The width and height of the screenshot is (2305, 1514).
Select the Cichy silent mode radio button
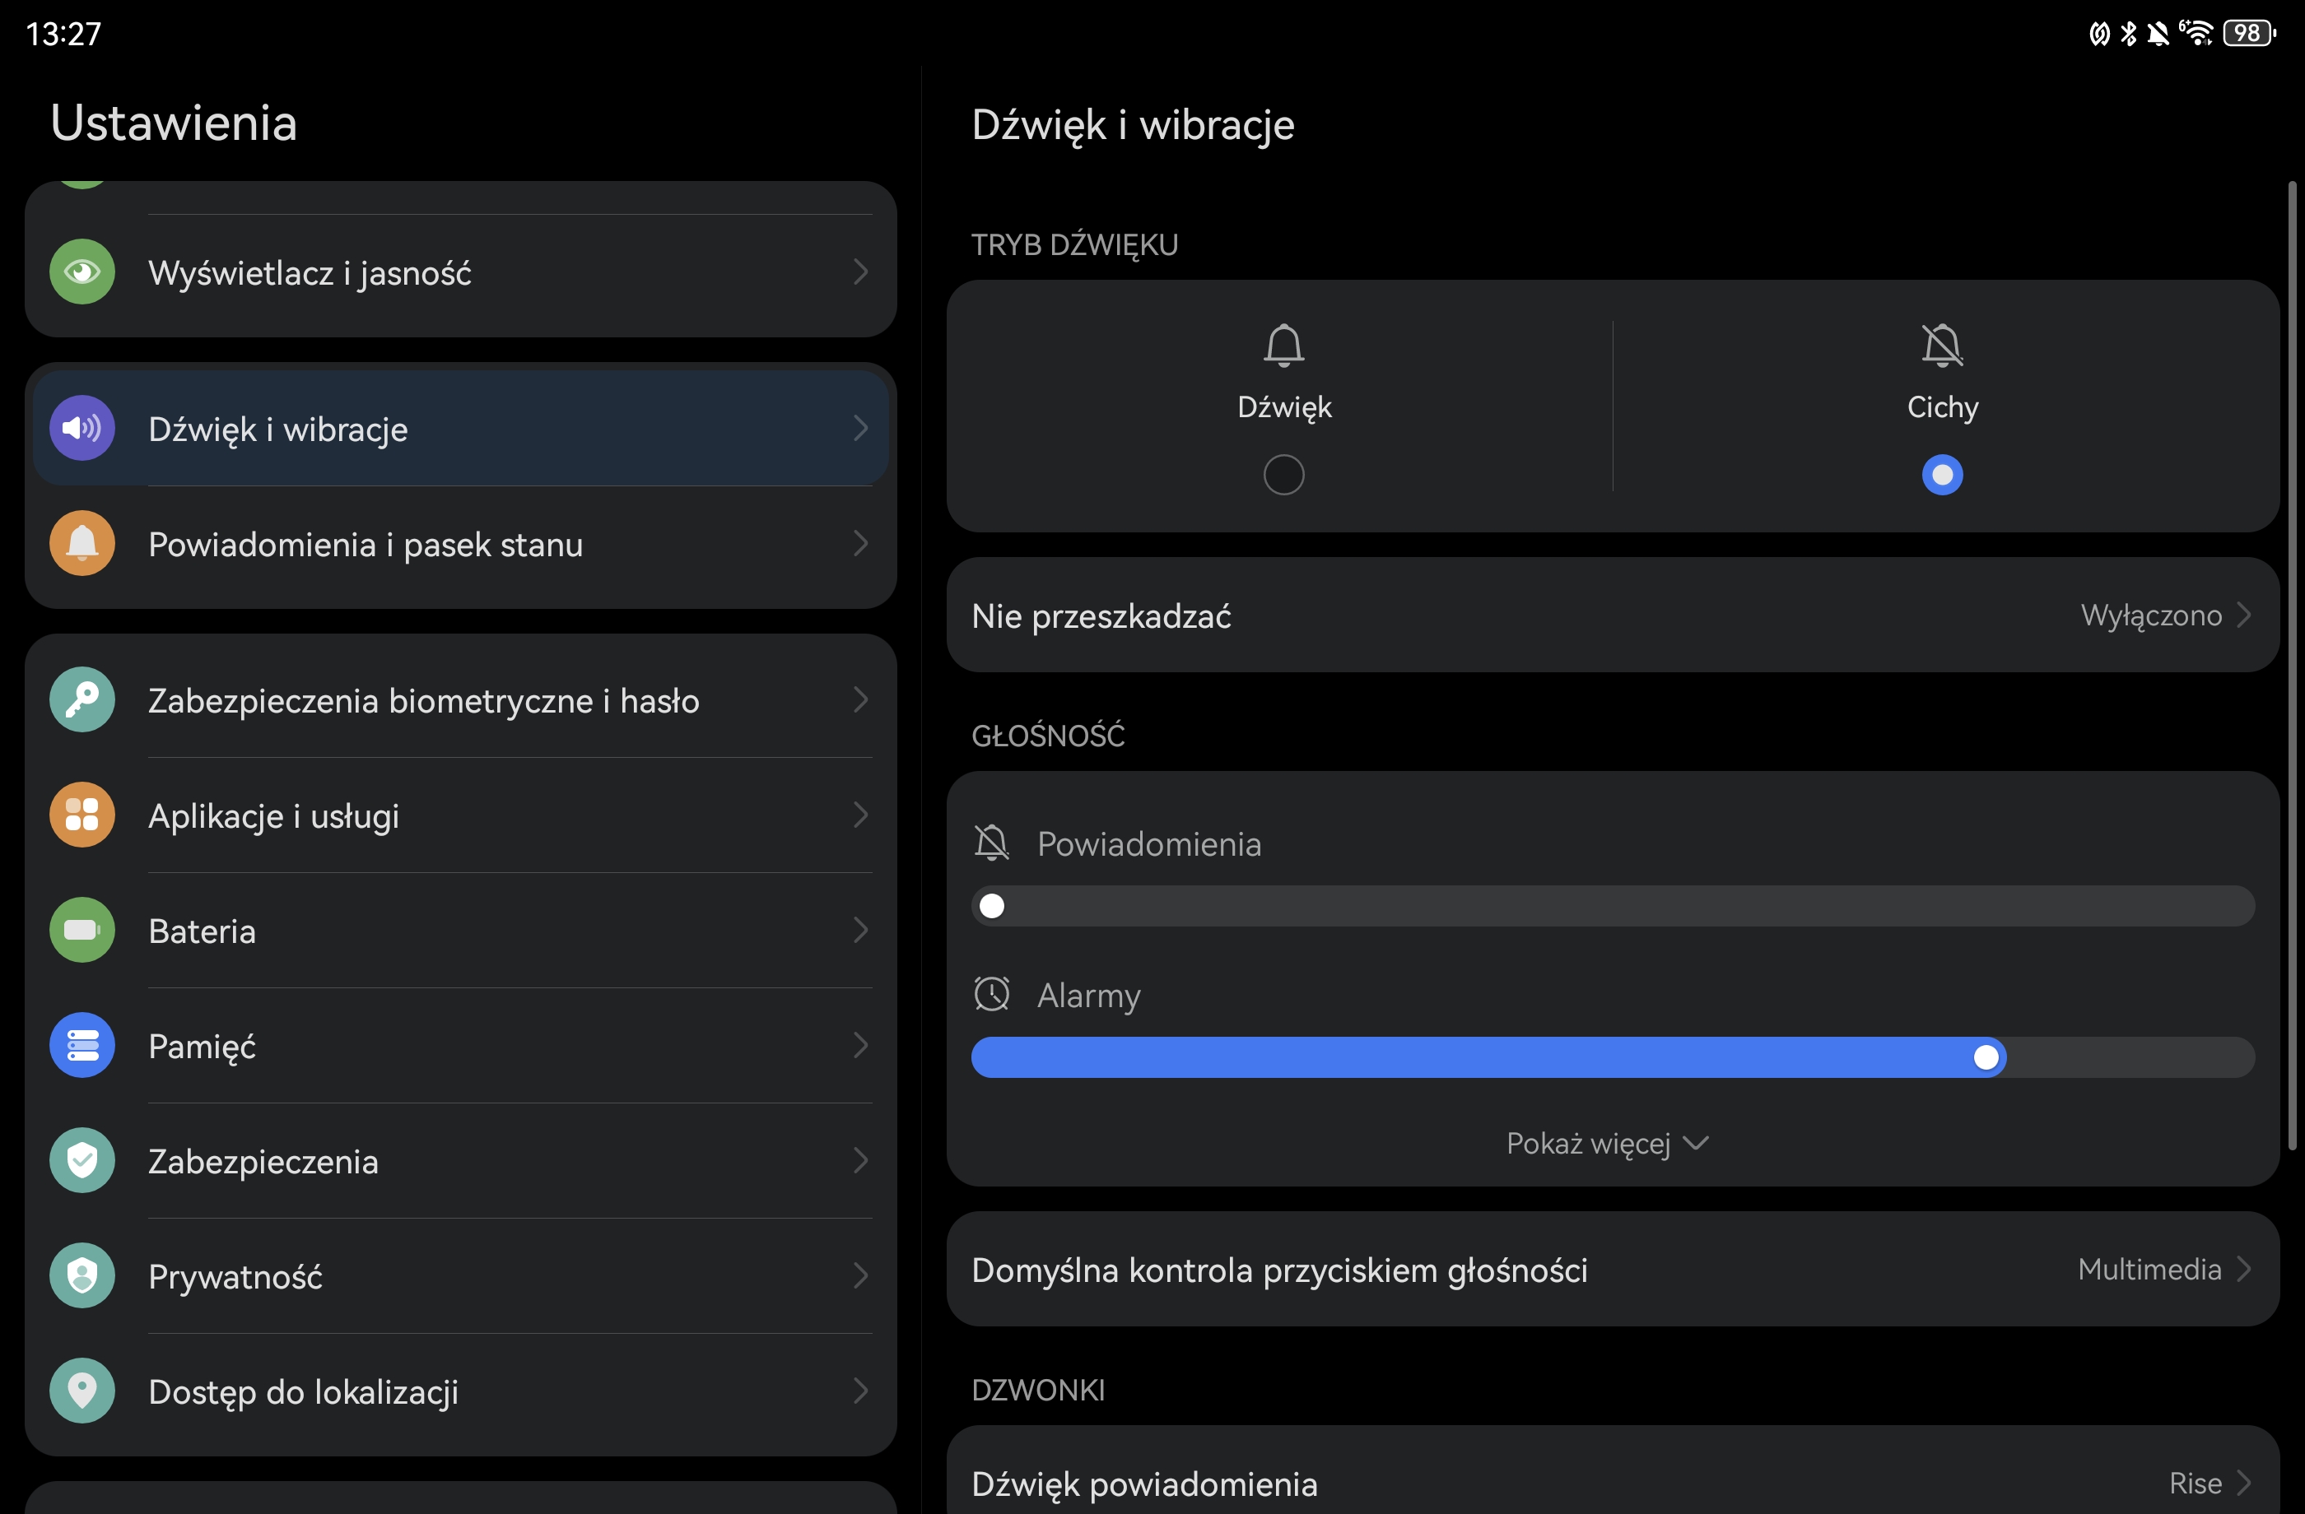point(1942,474)
